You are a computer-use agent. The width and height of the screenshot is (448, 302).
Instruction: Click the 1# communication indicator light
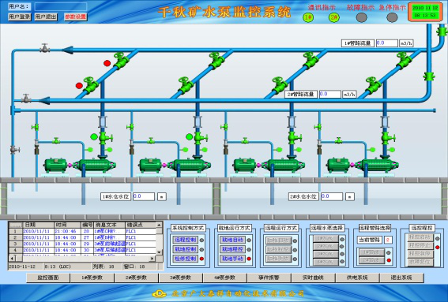[308, 17]
